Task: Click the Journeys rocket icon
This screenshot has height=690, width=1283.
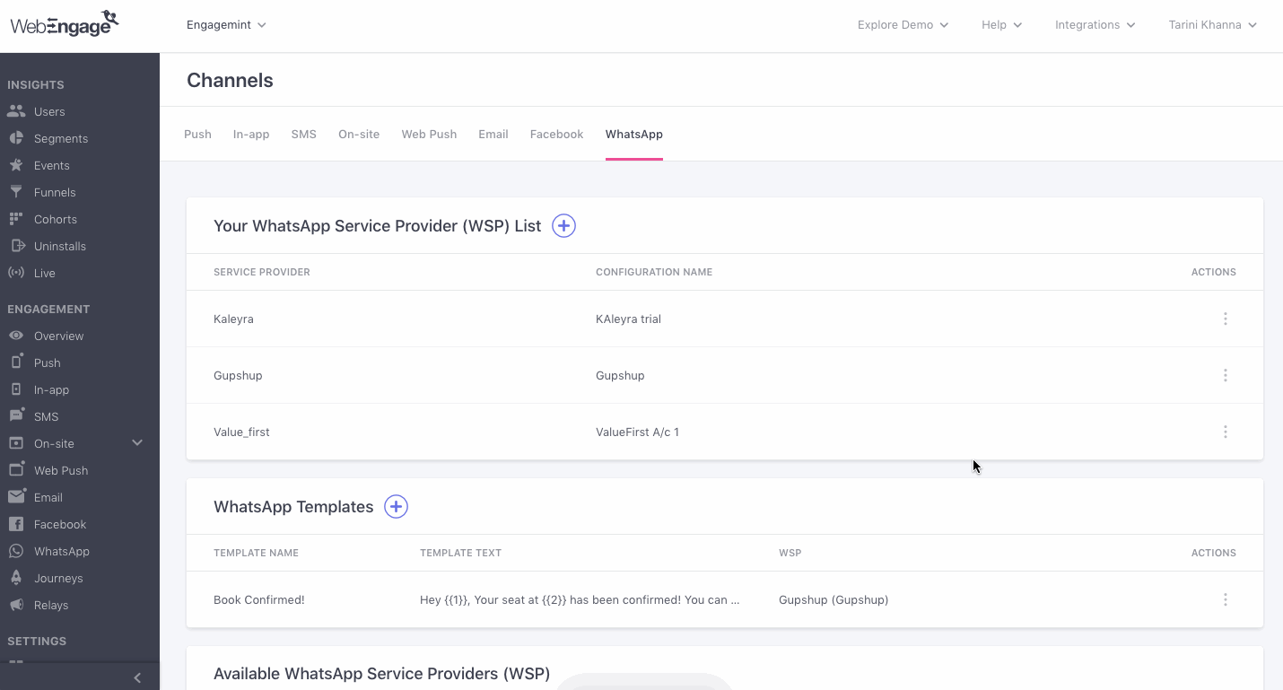Action: coord(16,578)
